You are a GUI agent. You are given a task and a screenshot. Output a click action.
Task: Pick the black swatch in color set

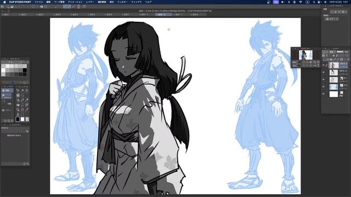point(25,70)
